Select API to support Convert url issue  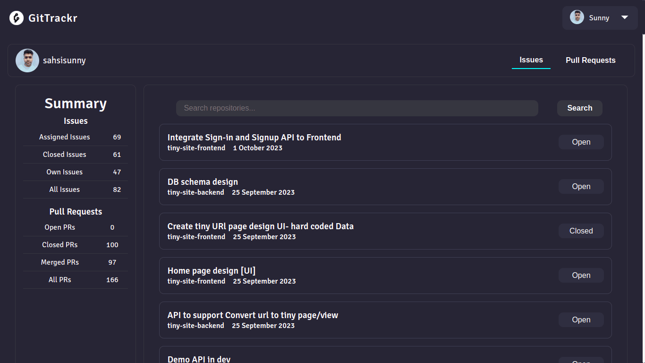[x=253, y=315]
